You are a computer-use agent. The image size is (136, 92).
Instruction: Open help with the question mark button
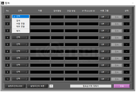point(51,86)
